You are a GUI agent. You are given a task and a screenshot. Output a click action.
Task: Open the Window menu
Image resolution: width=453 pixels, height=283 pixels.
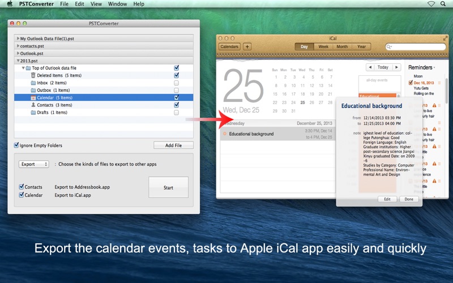tap(117, 4)
